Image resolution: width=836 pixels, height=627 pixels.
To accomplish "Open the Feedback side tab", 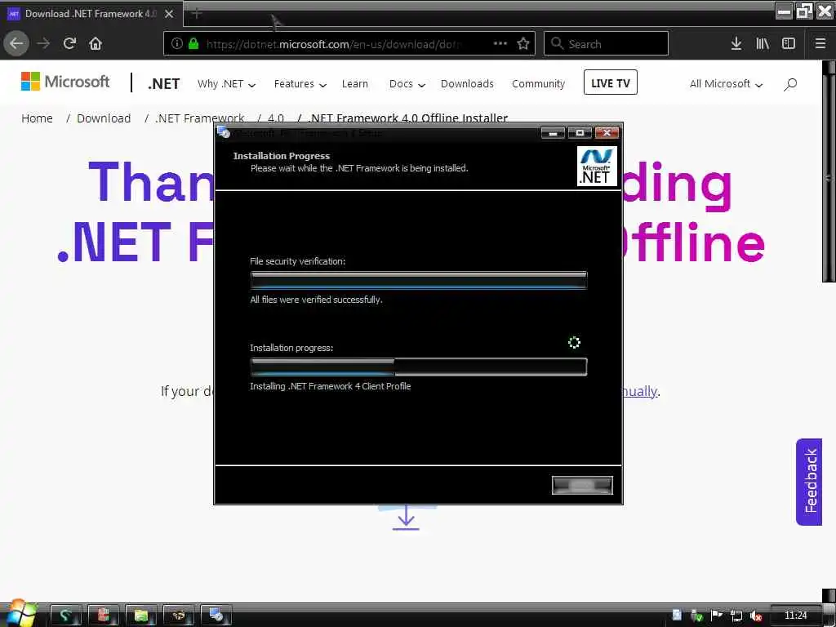I will coord(809,482).
